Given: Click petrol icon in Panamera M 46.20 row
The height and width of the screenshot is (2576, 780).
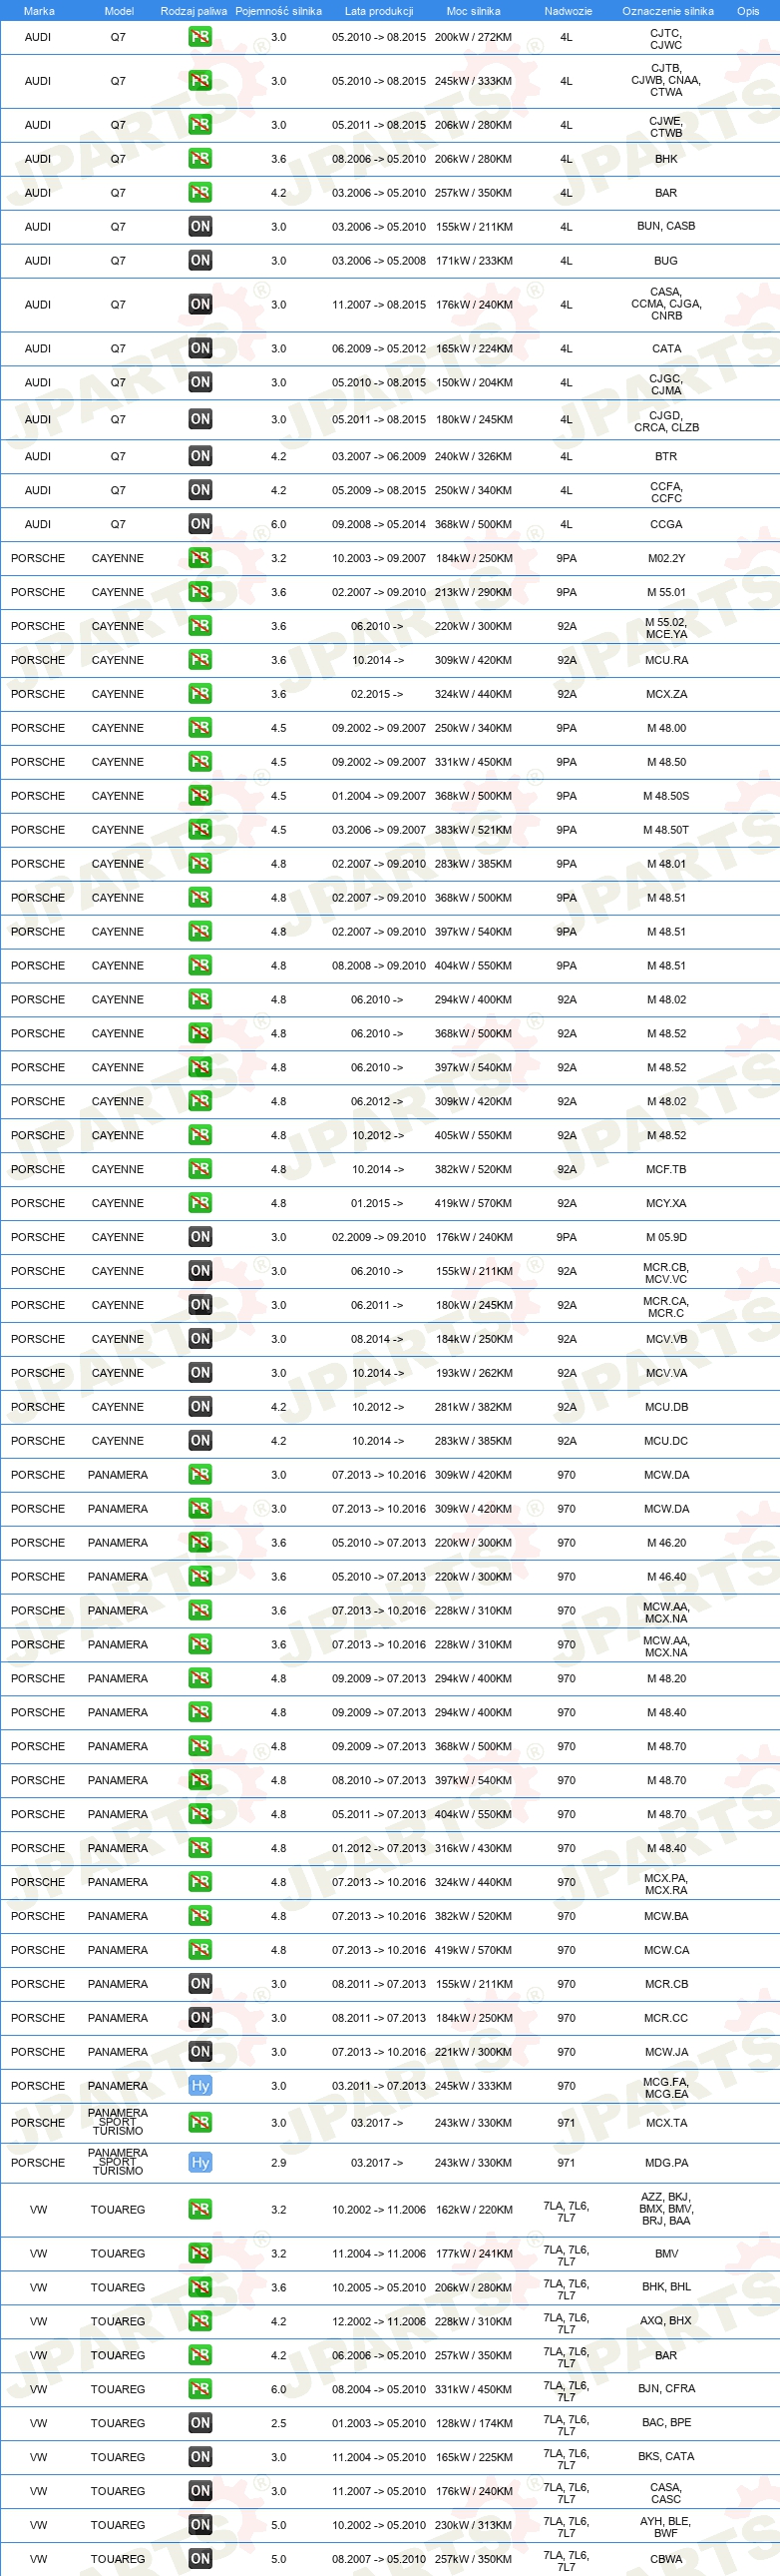Looking at the screenshot, I should [199, 1543].
